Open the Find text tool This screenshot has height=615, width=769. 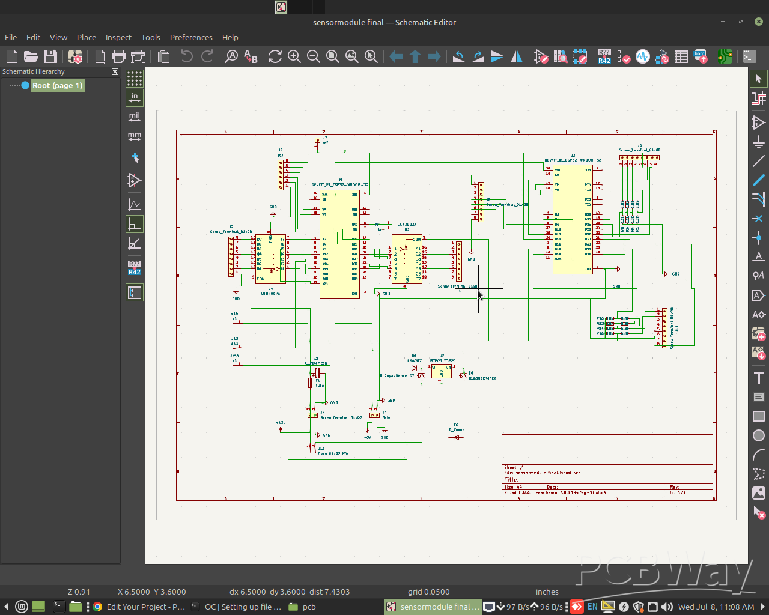click(x=231, y=56)
